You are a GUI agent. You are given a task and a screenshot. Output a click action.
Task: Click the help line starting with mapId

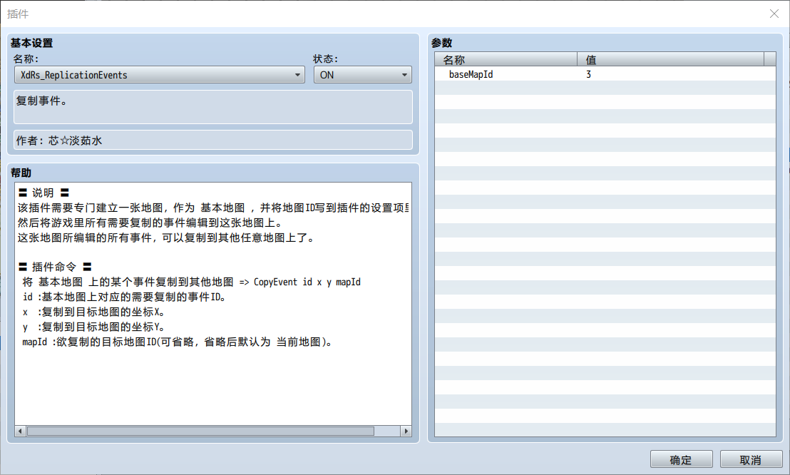[177, 342]
